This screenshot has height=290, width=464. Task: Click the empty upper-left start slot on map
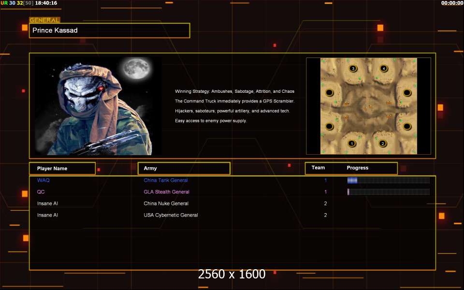pos(330,92)
